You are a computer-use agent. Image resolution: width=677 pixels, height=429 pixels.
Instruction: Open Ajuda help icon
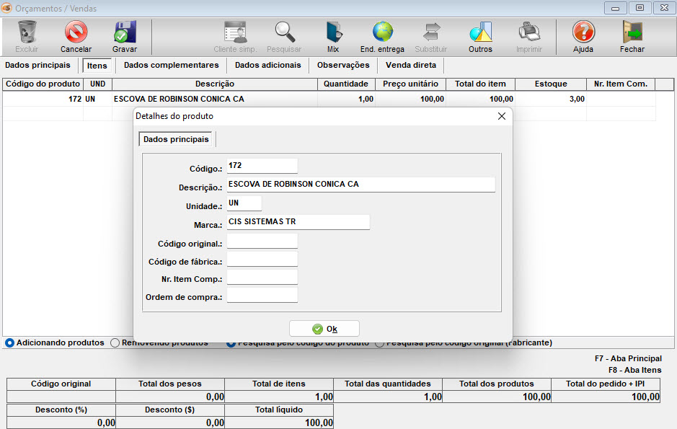[x=583, y=32]
